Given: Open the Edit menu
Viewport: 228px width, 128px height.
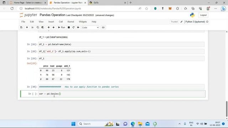Looking at the screenshot, I should (32, 22).
